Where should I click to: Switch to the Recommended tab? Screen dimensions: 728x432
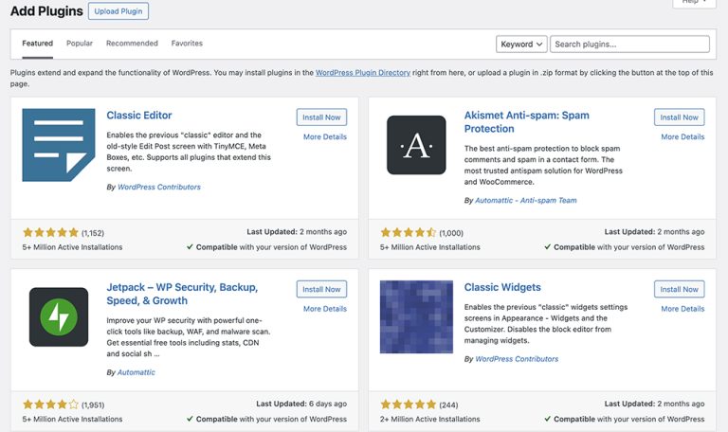click(x=132, y=44)
